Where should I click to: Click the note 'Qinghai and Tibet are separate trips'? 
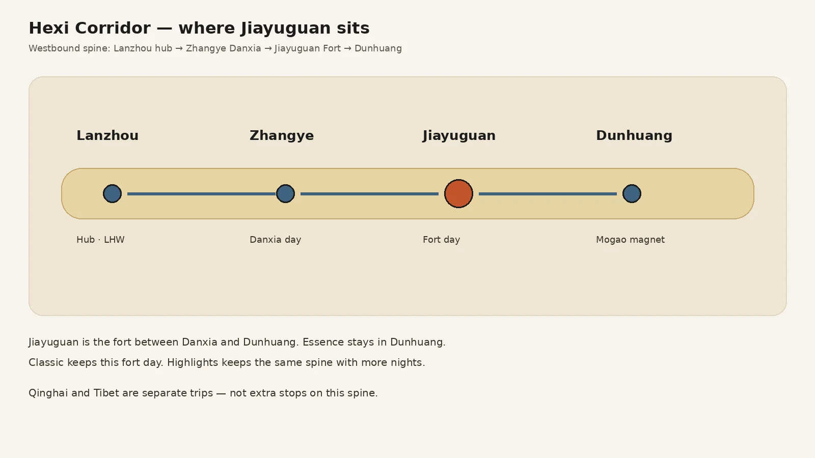[x=203, y=393]
